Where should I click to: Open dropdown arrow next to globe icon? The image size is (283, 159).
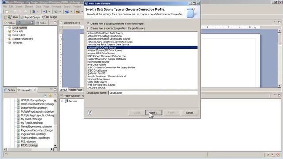click(x=60, y=12)
